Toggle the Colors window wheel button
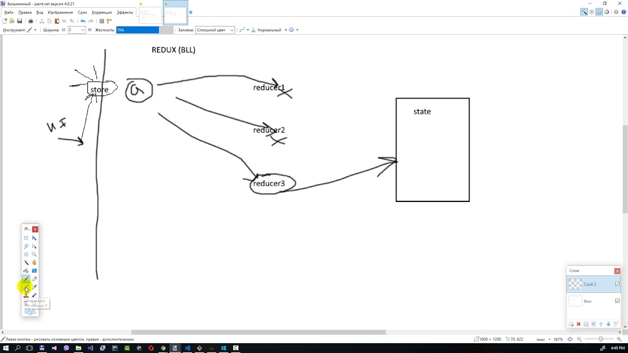Image resolution: width=628 pixels, height=353 pixels. click(x=607, y=12)
